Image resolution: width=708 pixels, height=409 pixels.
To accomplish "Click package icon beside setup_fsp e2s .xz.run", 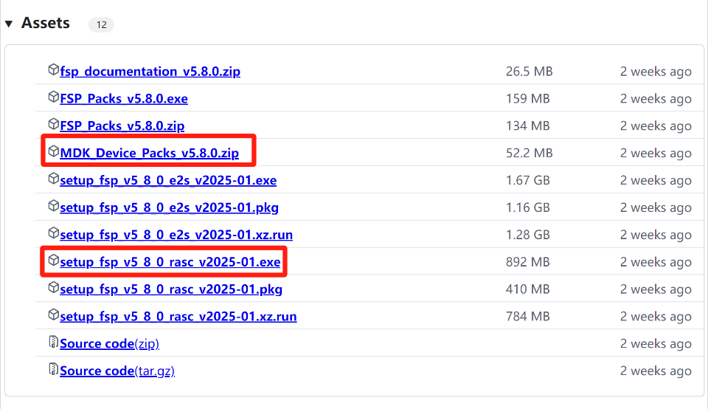I will (x=53, y=233).
